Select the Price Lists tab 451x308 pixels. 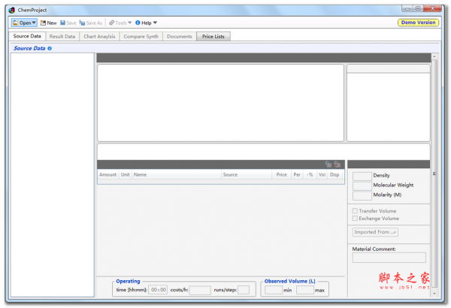click(x=213, y=37)
